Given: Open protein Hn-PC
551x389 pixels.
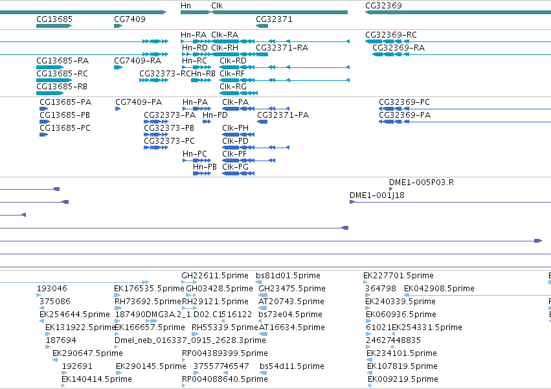Looking at the screenshot, I should click(195, 154).
